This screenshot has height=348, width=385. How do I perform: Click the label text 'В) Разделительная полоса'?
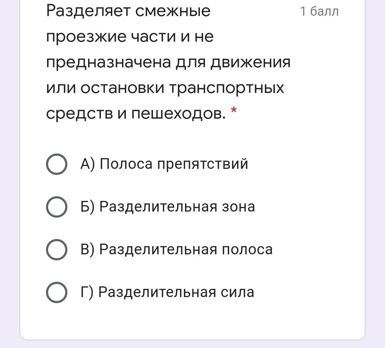tap(176, 249)
